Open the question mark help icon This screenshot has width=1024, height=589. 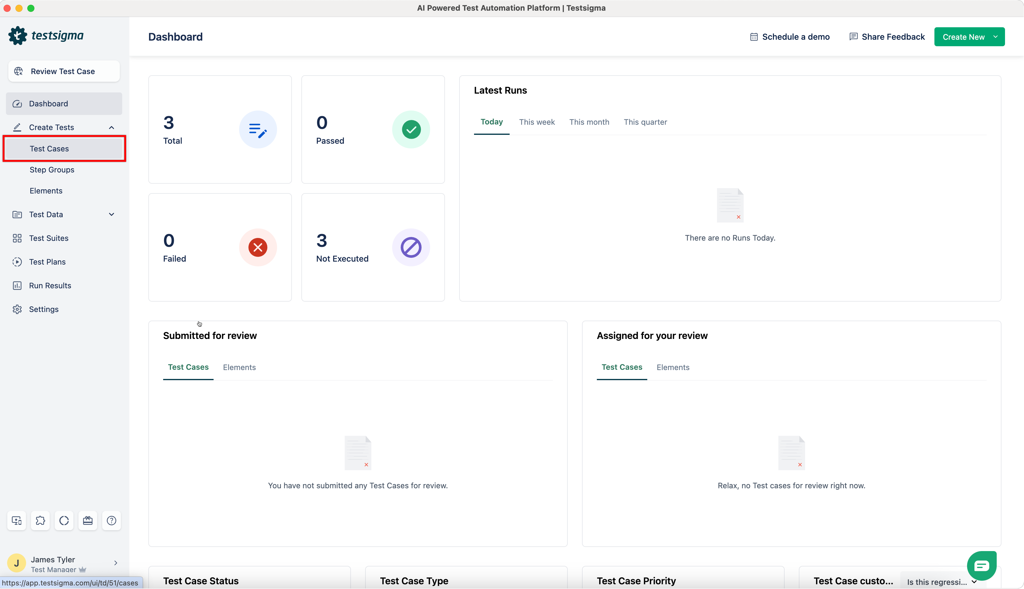click(111, 520)
